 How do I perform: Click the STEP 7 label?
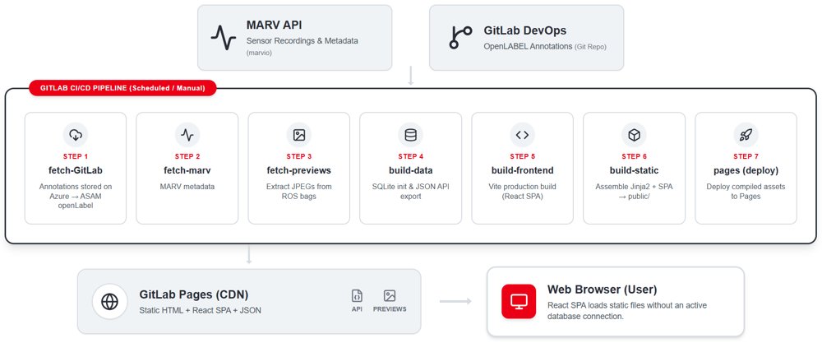coord(746,156)
